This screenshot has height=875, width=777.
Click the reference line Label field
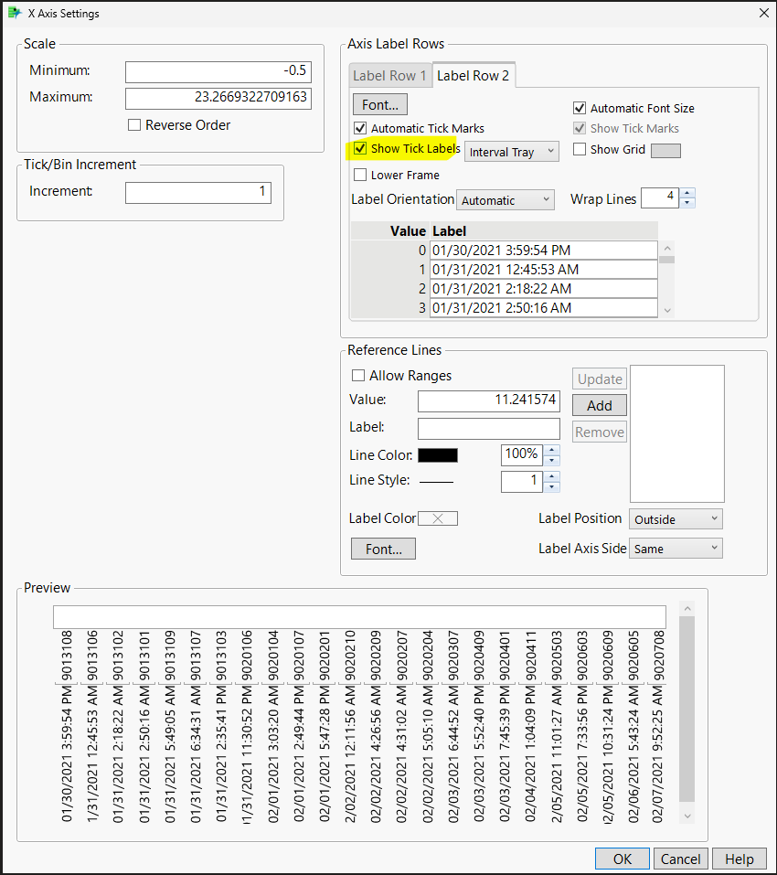[489, 429]
